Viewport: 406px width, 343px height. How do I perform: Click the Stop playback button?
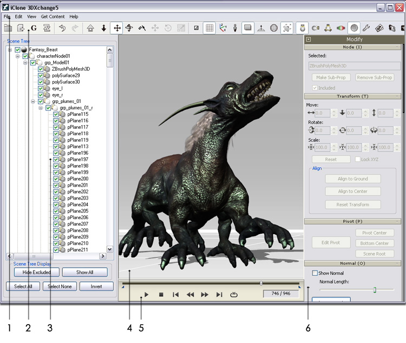161,294
